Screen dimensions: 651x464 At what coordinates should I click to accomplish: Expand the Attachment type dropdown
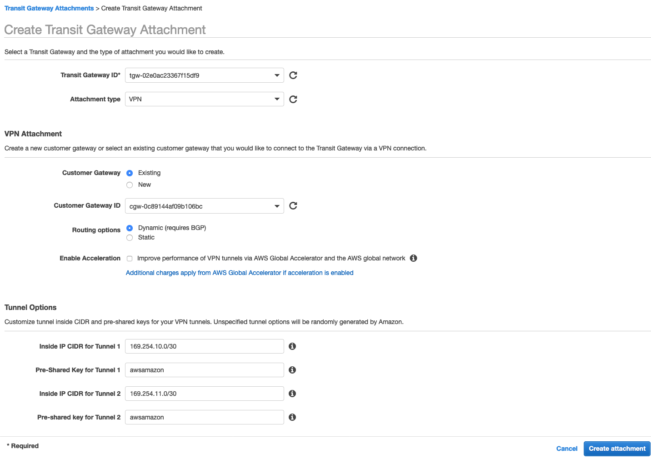coord(204,99)
